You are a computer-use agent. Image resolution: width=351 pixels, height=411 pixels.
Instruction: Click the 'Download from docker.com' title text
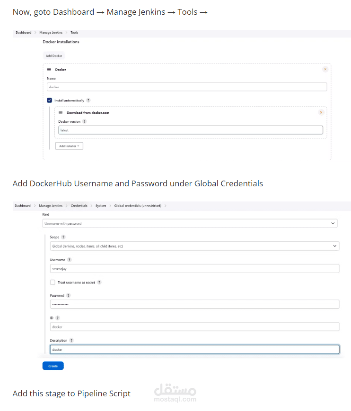[88, 112]
